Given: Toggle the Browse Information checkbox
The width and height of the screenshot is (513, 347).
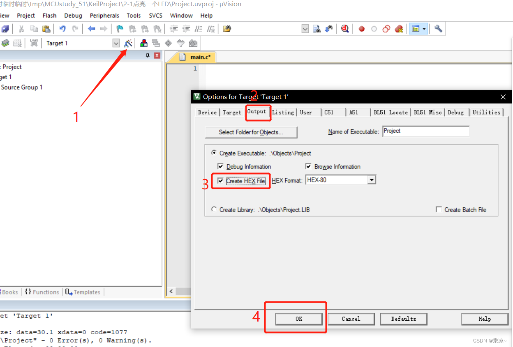Looking at the screenshot, I should [308, 167].
